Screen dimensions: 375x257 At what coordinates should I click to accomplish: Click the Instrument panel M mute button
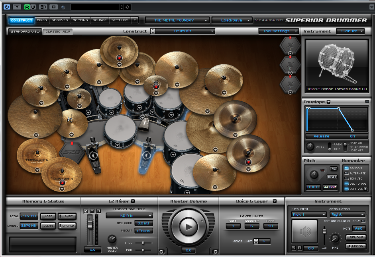click(299, 248)
